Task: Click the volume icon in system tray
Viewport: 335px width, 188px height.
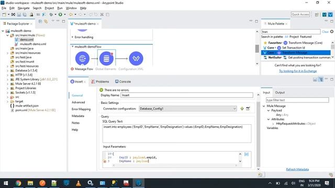Action: (x=293, y=183)
